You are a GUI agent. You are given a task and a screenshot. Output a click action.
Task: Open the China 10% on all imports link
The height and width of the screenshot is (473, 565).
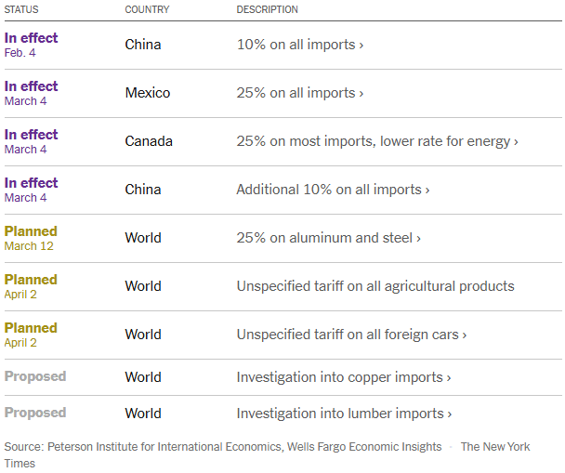pyautogui.click(x=299, y=45)
